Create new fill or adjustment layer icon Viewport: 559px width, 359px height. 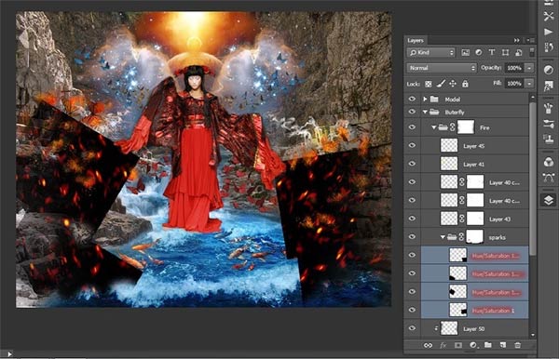tap(473, 345)
